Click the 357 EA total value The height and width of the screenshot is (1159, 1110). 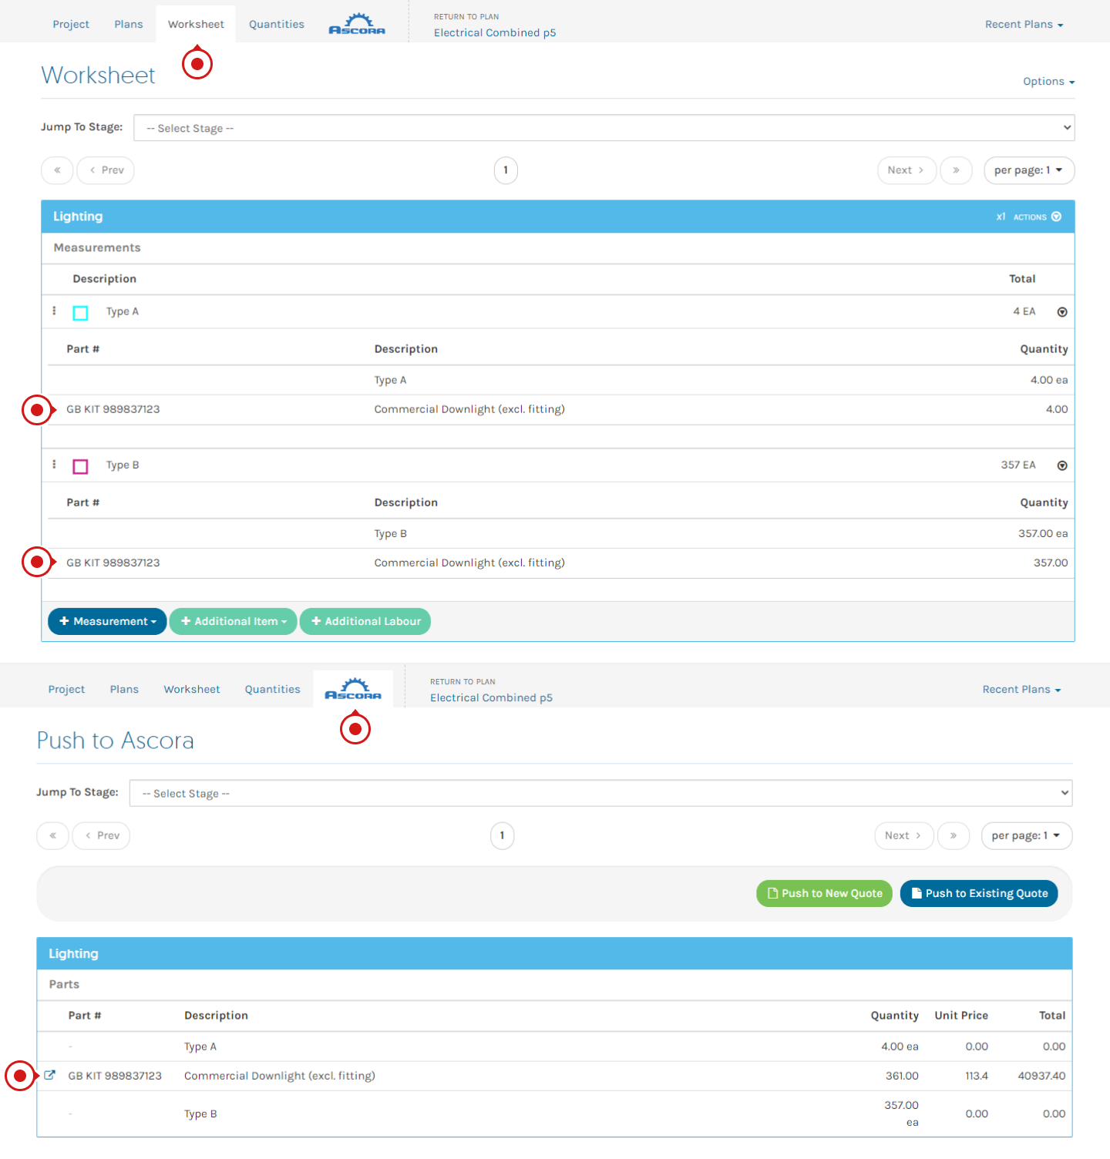click(x=1018, y=465)
